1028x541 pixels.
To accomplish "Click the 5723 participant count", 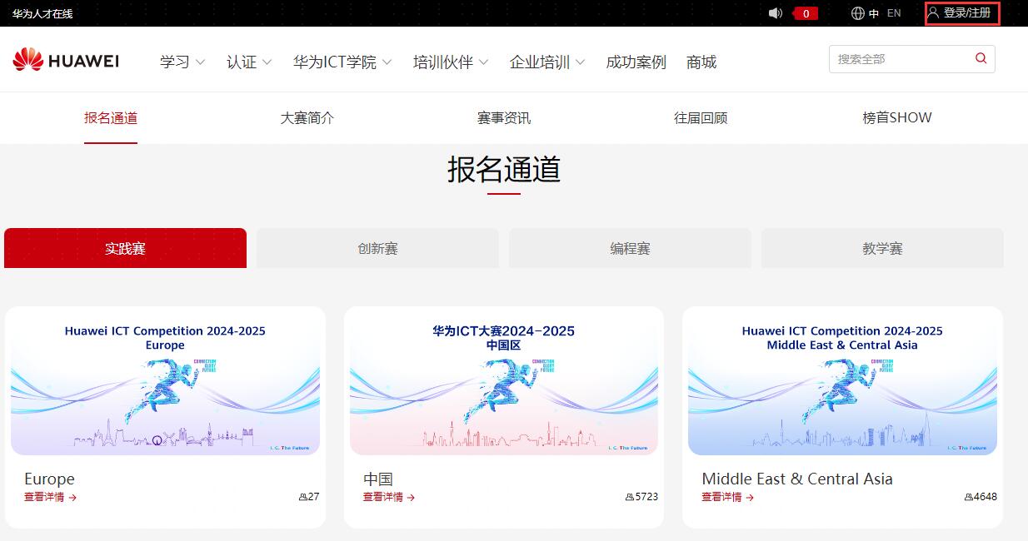I will [x=646, y=497].
